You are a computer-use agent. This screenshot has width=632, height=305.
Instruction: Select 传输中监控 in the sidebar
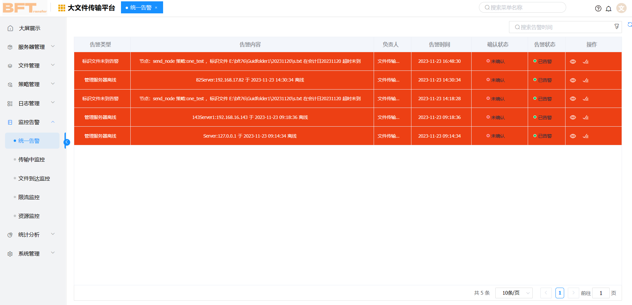(31, 159)
